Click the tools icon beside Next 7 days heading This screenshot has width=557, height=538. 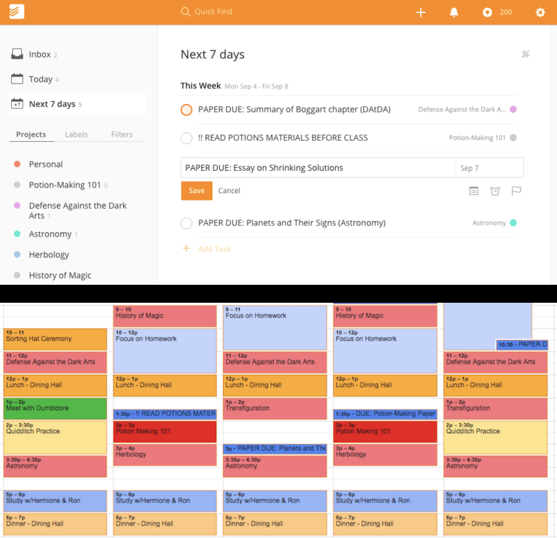(x=525, y=54)
